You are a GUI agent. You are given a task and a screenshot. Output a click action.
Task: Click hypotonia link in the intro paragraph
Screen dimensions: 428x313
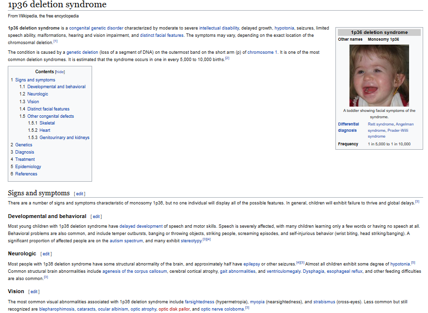(x=284, y=28)
